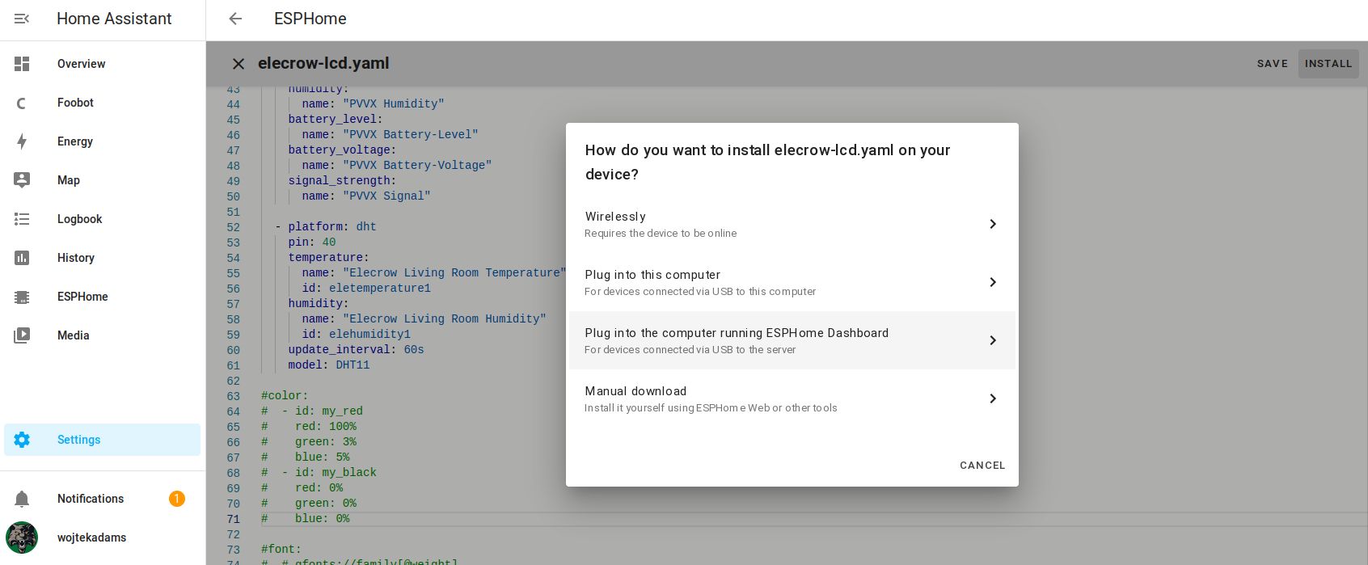The image size is (1368, 565).
Task: Open the Notifications panel entry
Action: [x=103, y=499]
